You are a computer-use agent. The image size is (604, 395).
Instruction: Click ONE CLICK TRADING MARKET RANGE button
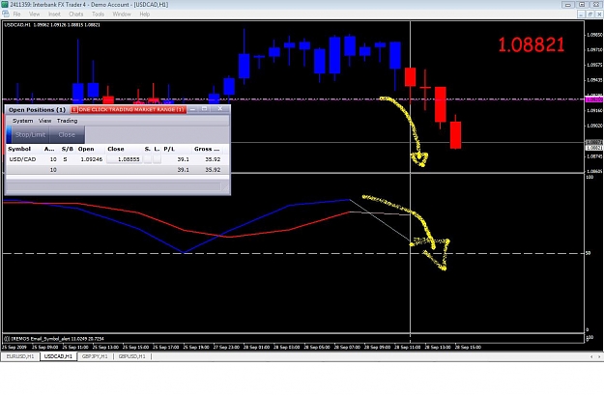pos(129,110)
